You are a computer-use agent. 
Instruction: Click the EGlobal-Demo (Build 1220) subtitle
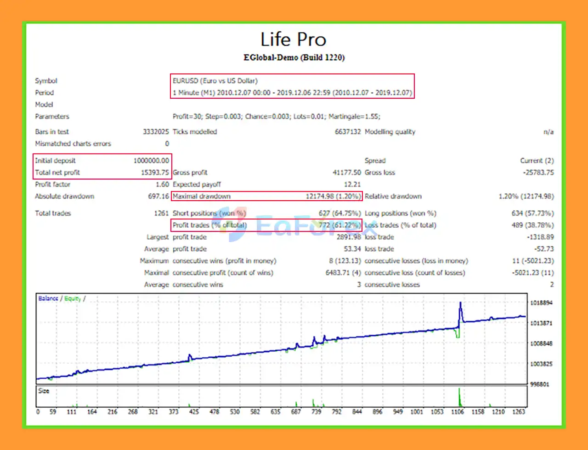[x=294, y=57]
